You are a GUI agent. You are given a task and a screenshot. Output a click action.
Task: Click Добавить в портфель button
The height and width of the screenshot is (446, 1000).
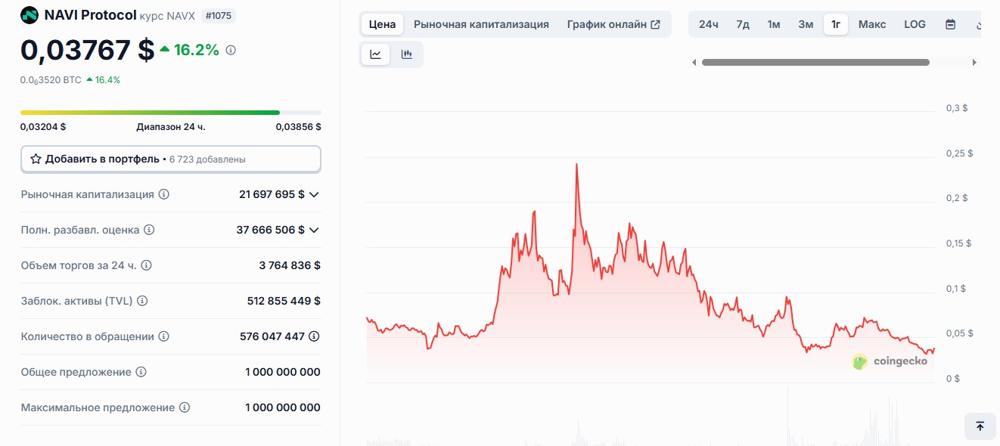[x=170, y=159]
